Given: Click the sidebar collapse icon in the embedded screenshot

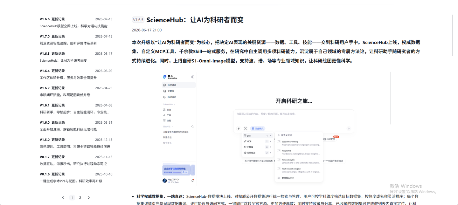Looking at the screenshot, I should click(193, 77).
